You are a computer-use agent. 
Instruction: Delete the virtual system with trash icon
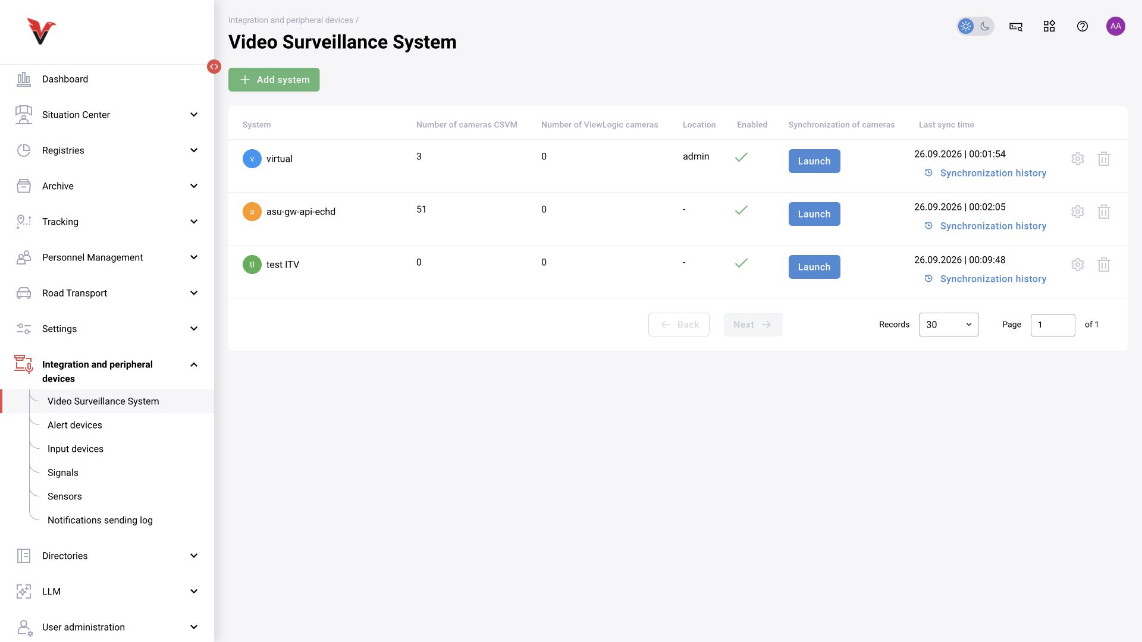(1103, 159)
